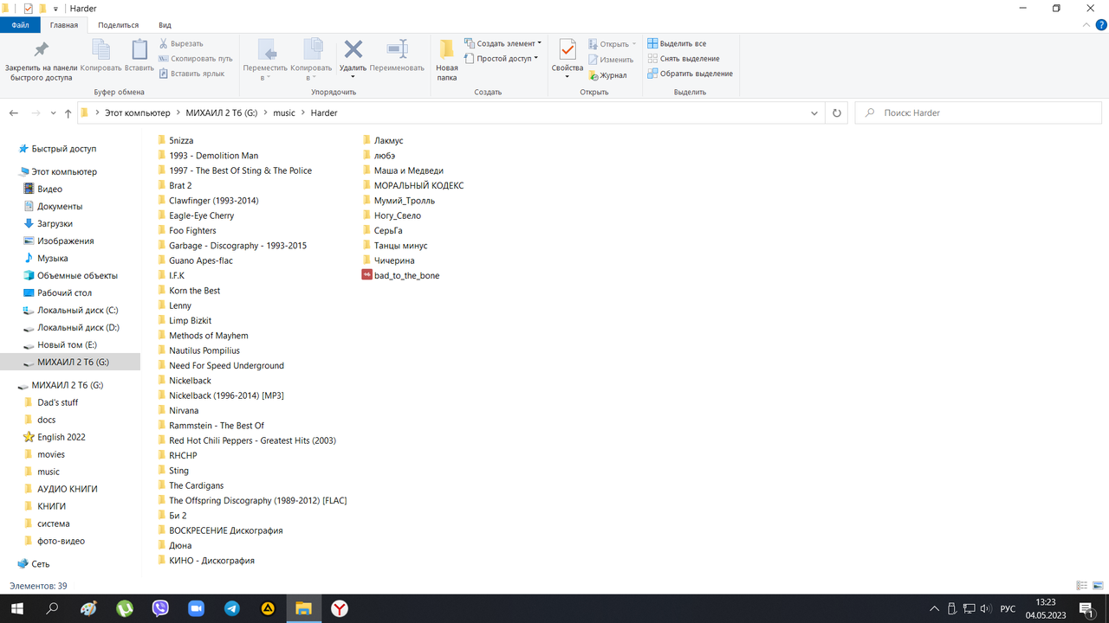Click the Refresh button in address bar
The image size is (1109, 623).
click(x=837, y=112)
